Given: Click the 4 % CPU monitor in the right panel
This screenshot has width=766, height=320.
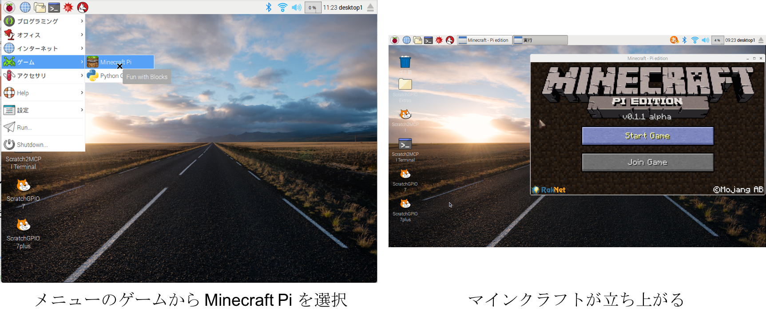Looking at the screenshot, I should [x=717, y=40].
